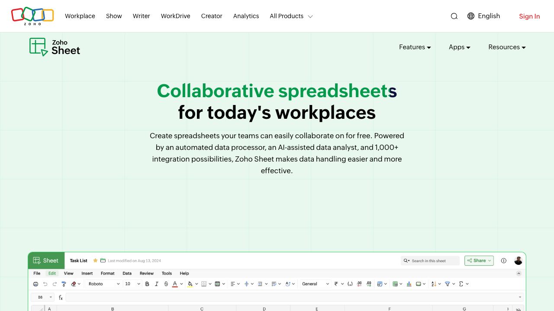Expand the All Products dropdown
The image size is (554, 311).
point(291,16)
